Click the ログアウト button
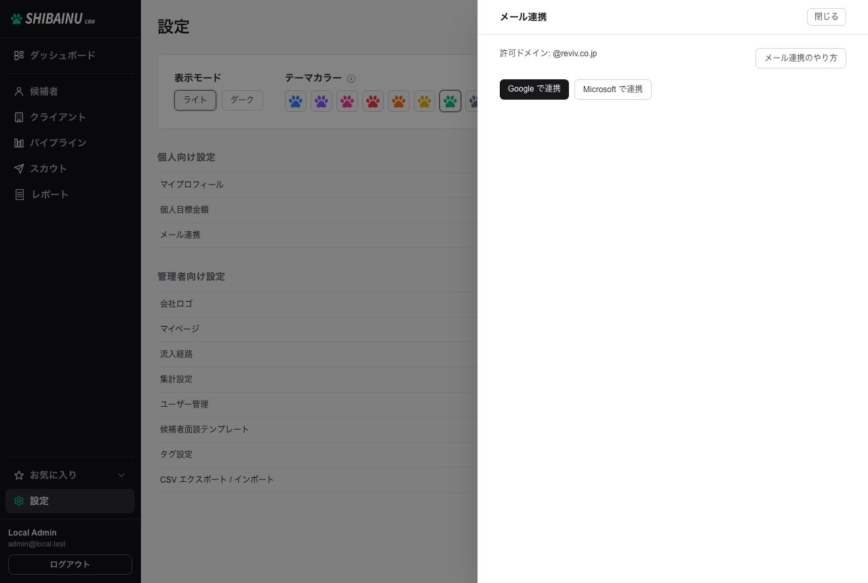 click(x=70, y=565)
